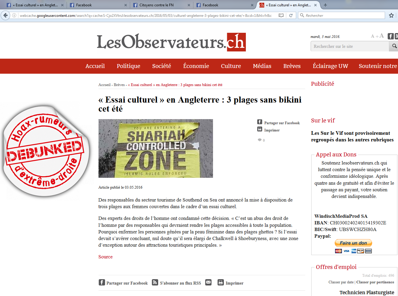This screenshot has width=398, height=296.
Task: Click the Faire un don PayPal button
Action: (353, 243)
